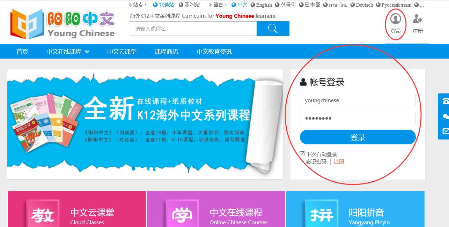Click the blue 登录 button in login panel
This screenshot has width=449, height=227.
pyautogui.click(x=358, y=137)
